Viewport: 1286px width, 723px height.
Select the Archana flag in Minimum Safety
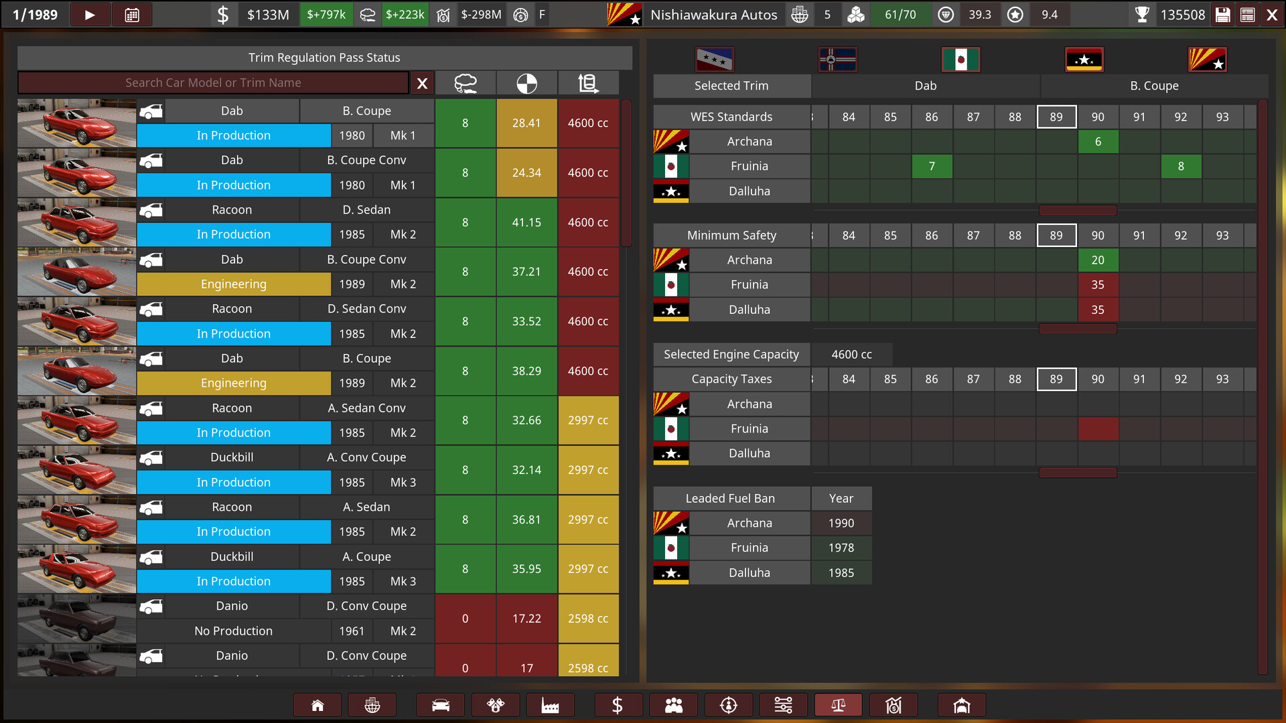point(670,260)
